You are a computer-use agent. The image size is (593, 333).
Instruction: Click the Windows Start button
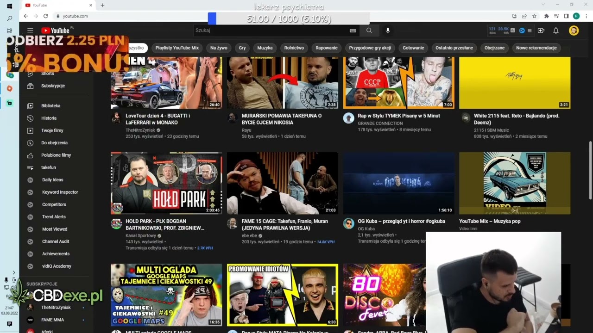click(x=9, y=6)
